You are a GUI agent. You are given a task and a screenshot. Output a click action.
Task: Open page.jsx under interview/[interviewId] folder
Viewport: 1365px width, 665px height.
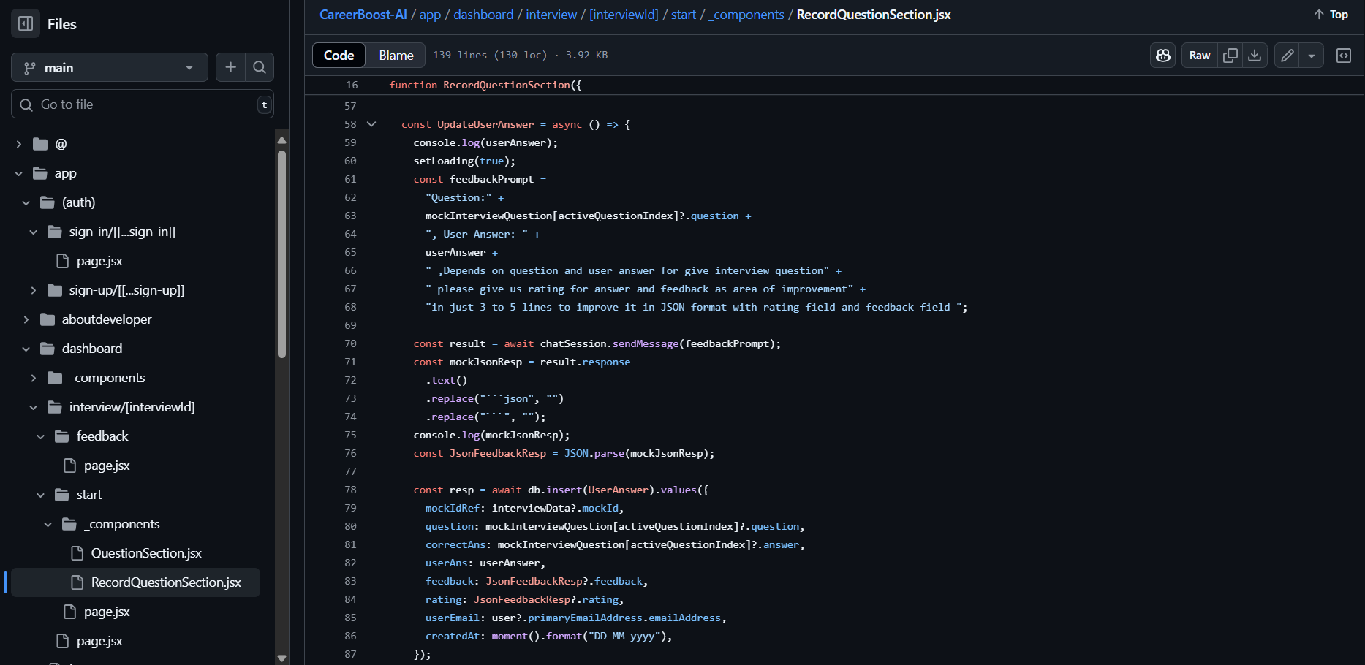[x=99, y=641]
